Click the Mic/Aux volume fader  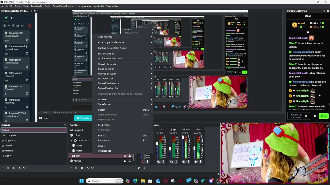click(x=183, y=137)
